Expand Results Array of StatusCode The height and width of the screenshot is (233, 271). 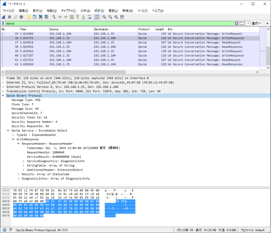click(x=18, y=174)
